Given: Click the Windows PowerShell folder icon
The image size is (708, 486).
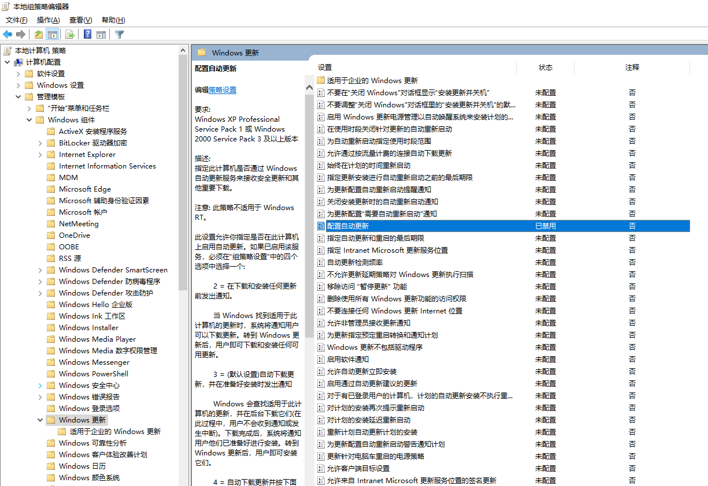Looking at the screenshot, I should pyautogui.click(x=51, y=373).
